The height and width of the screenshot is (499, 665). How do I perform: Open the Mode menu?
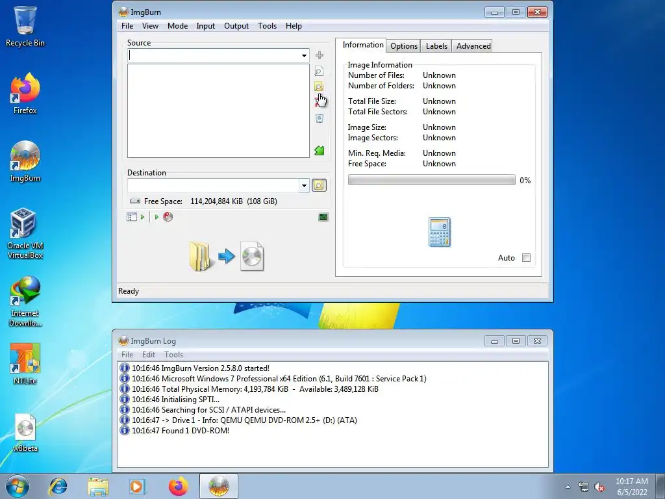point(178,26)
